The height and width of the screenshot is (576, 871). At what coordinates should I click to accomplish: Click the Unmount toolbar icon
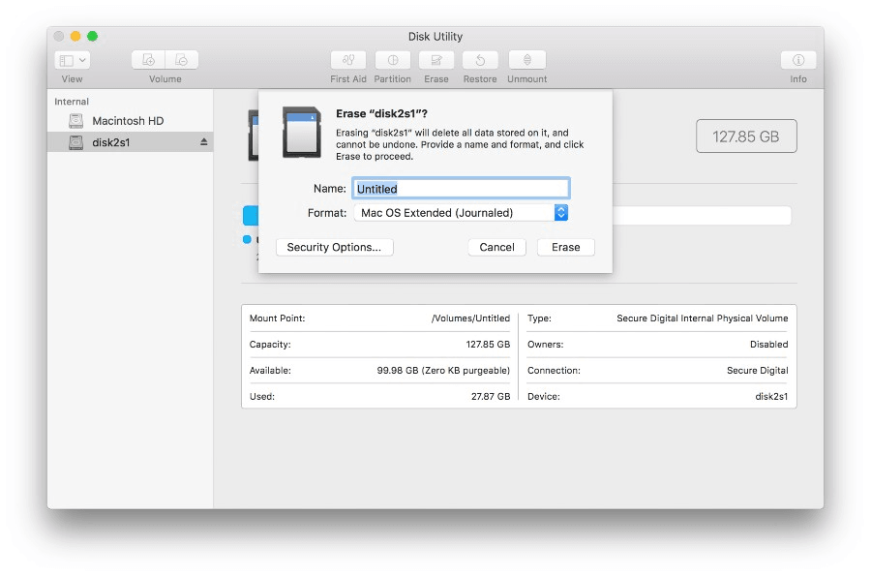[x=527, y=60]
